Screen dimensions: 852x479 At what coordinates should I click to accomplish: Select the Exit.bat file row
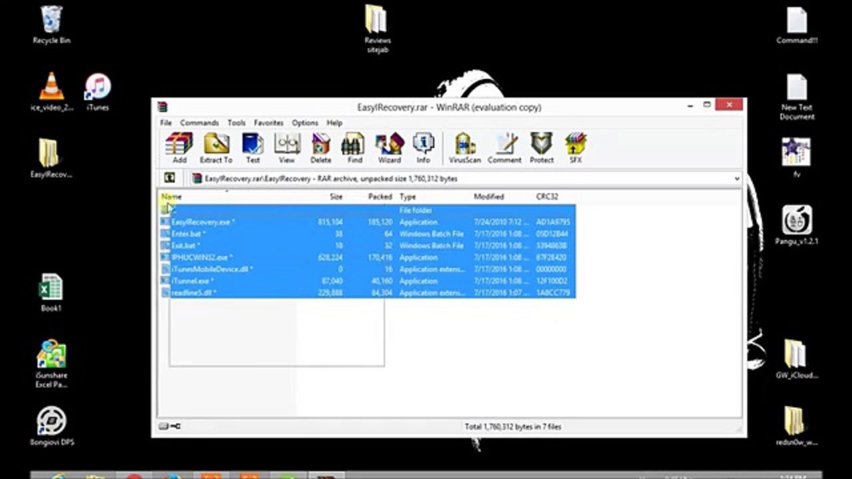point(367,245)
